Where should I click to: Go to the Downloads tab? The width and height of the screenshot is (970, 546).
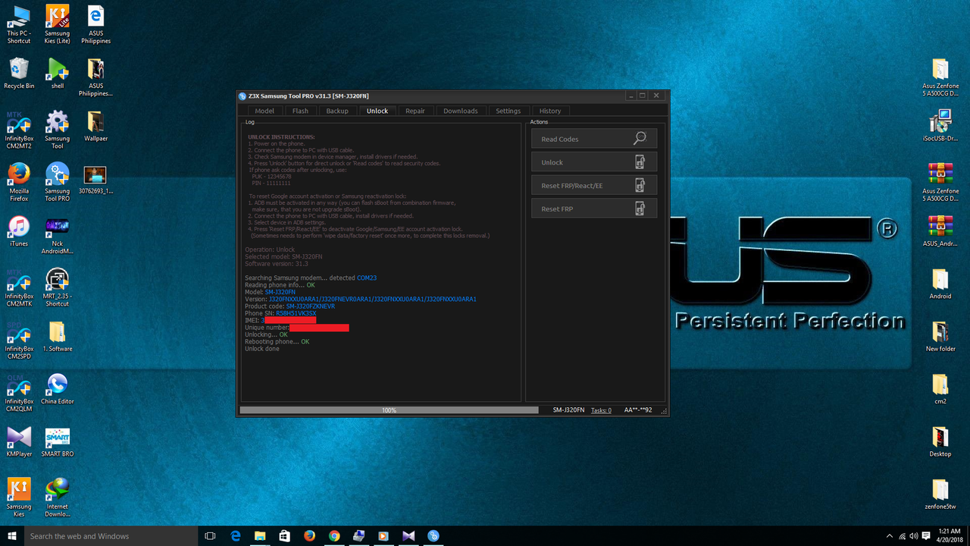tap(461, 111)
